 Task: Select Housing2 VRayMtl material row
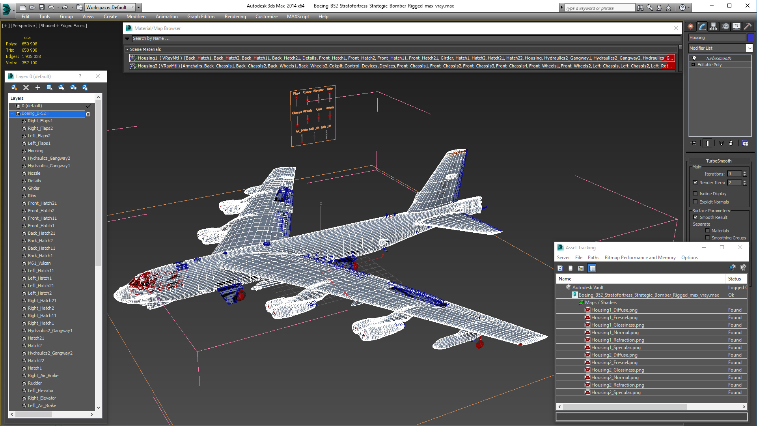402,66
